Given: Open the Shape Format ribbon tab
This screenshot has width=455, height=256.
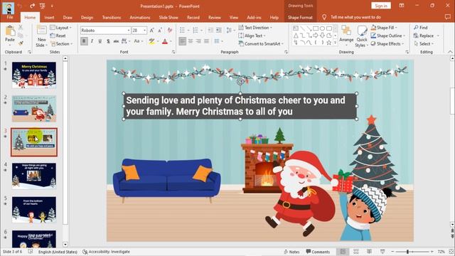Looking at the screenshot, I should [x=300, y=17].
